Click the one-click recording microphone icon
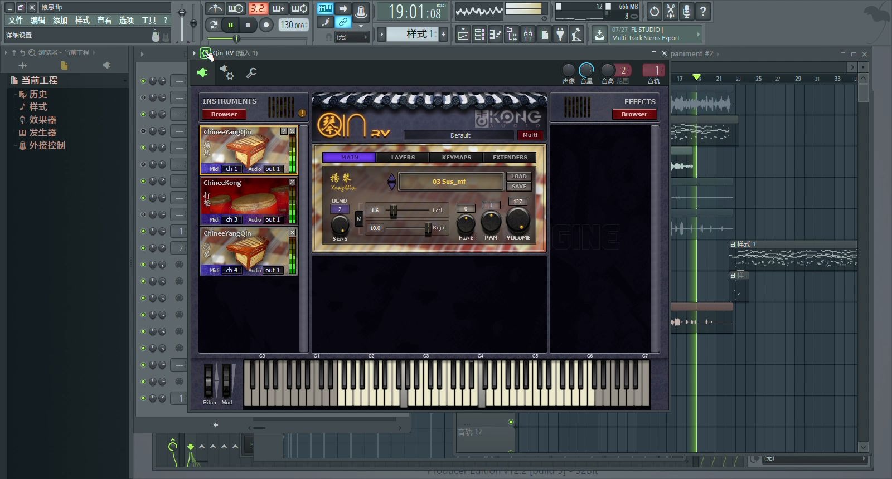The image size is (892, 479). click(x=687, y=11)
